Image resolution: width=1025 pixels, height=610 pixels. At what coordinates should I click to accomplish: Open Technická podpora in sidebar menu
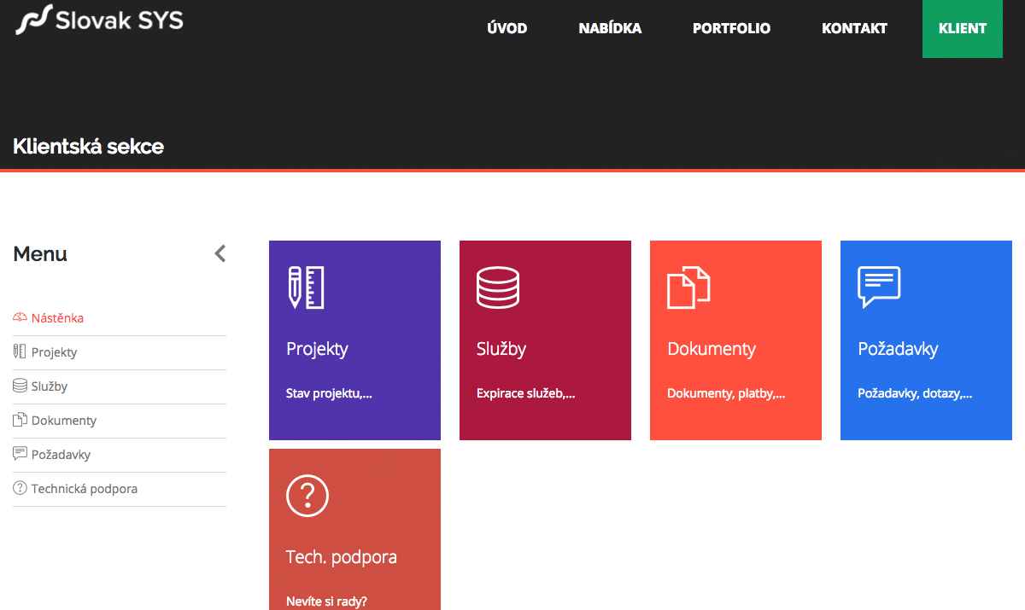click(84, 489)
